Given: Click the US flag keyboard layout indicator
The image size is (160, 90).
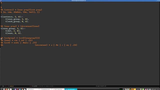Looking at the screenshot, I should point(145,89).
